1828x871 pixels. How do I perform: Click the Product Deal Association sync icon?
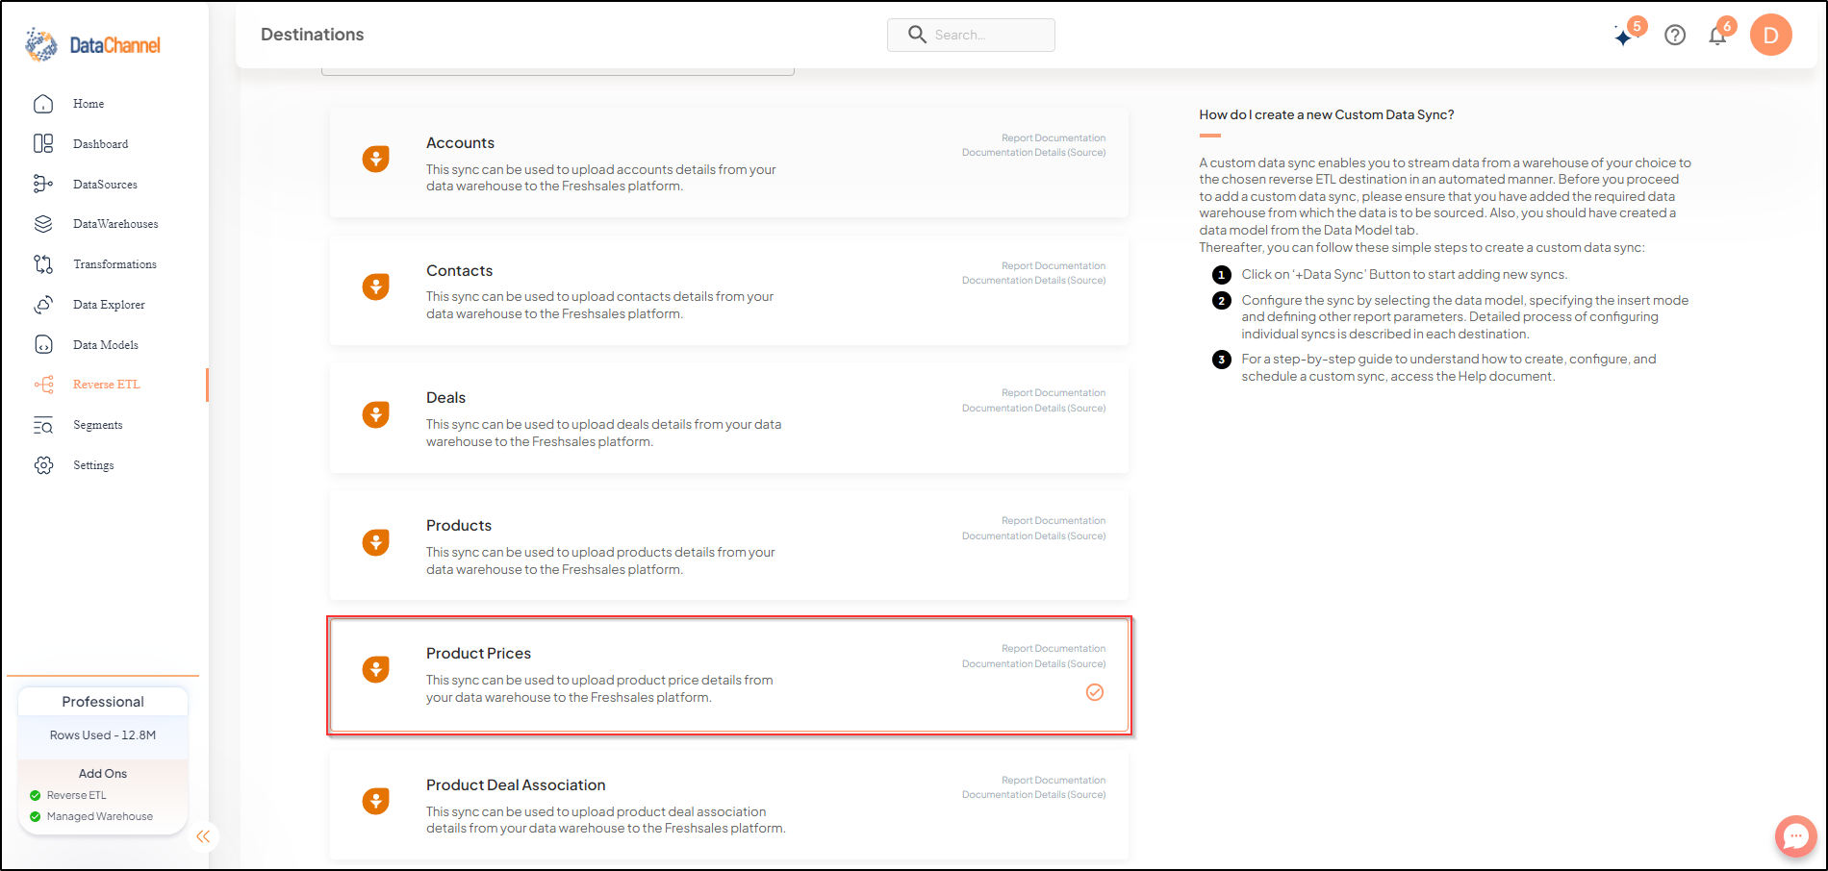[x=376, y=801]
